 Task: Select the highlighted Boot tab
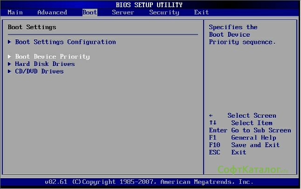[89, 13]
